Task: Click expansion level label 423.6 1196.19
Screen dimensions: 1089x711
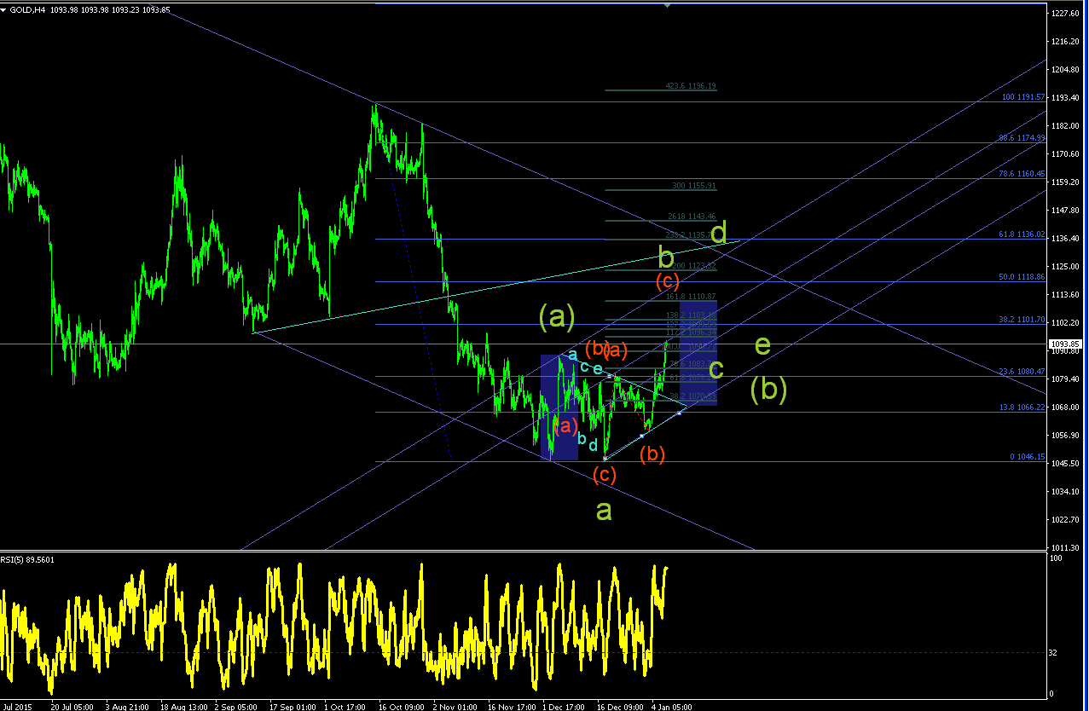Action: coord(691,86)
